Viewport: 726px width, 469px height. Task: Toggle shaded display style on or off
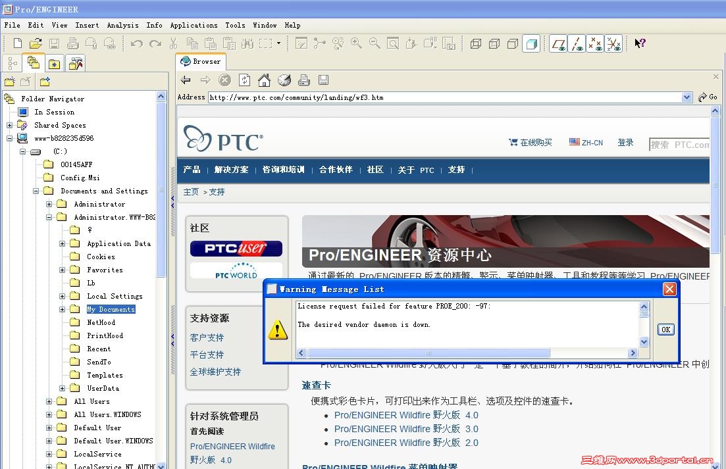532,44
